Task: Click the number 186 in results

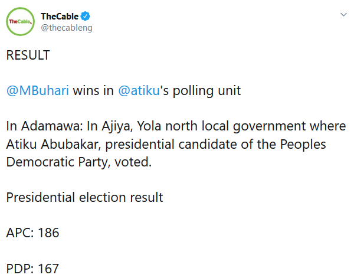Action: click(48, 233)
